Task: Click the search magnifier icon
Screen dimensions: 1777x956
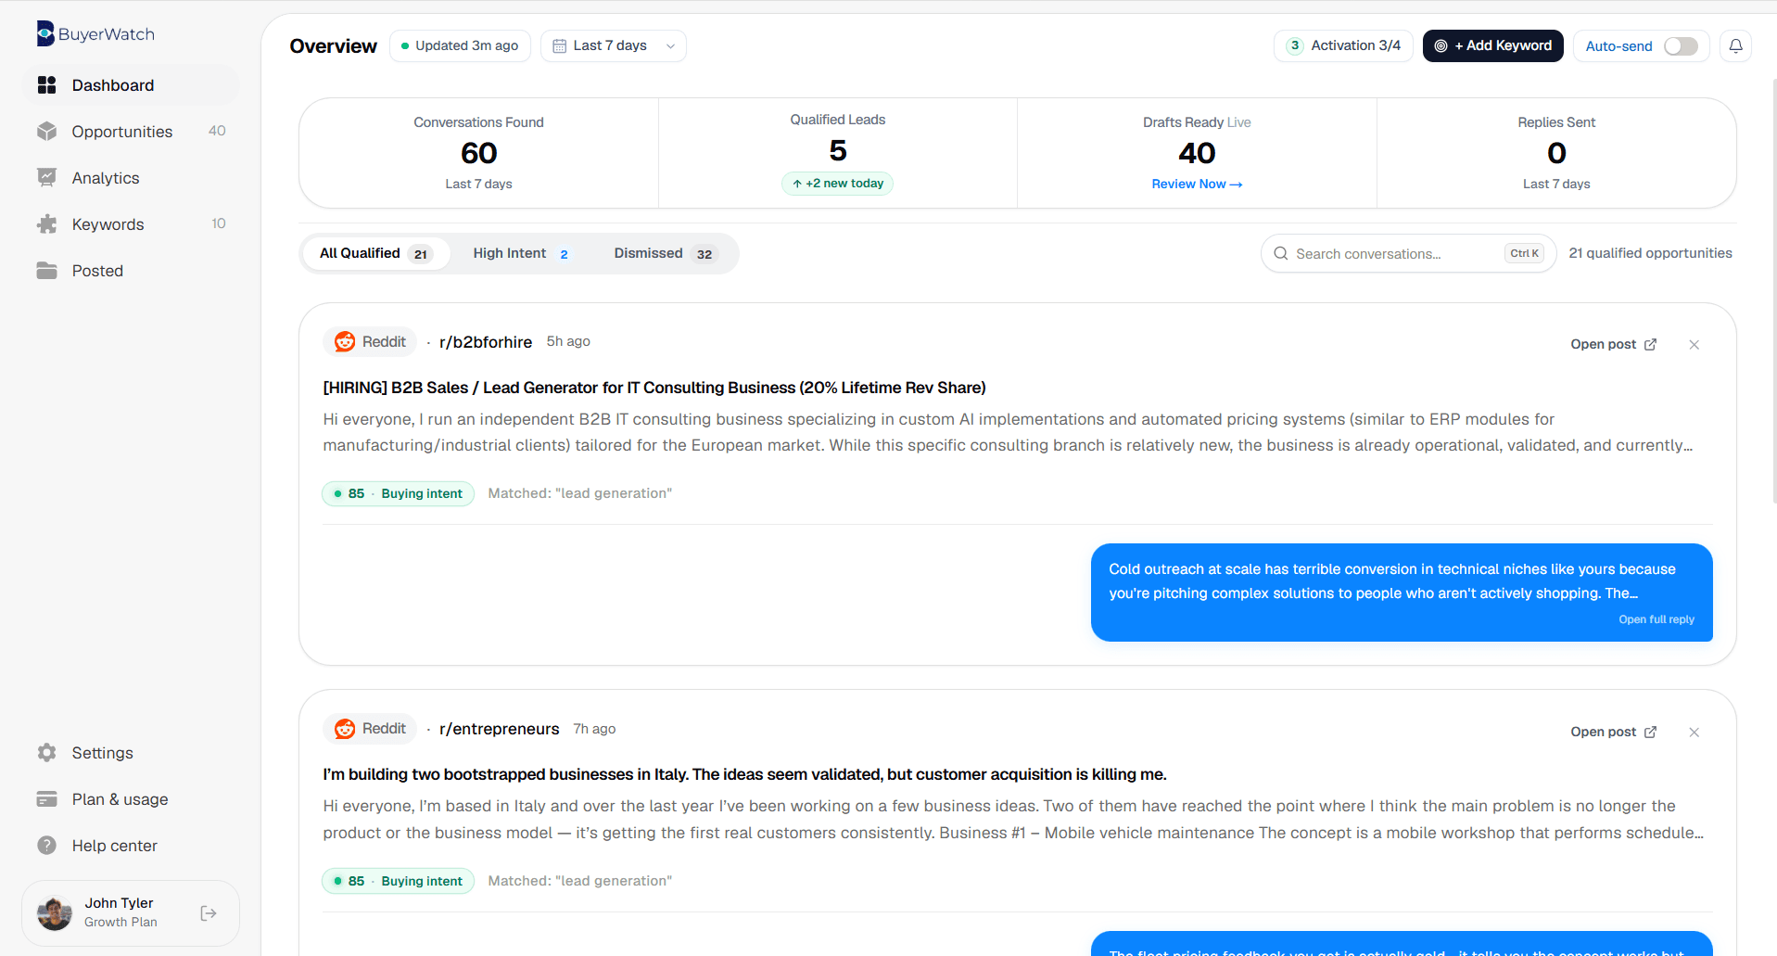Action: (x=1281, y=253)
